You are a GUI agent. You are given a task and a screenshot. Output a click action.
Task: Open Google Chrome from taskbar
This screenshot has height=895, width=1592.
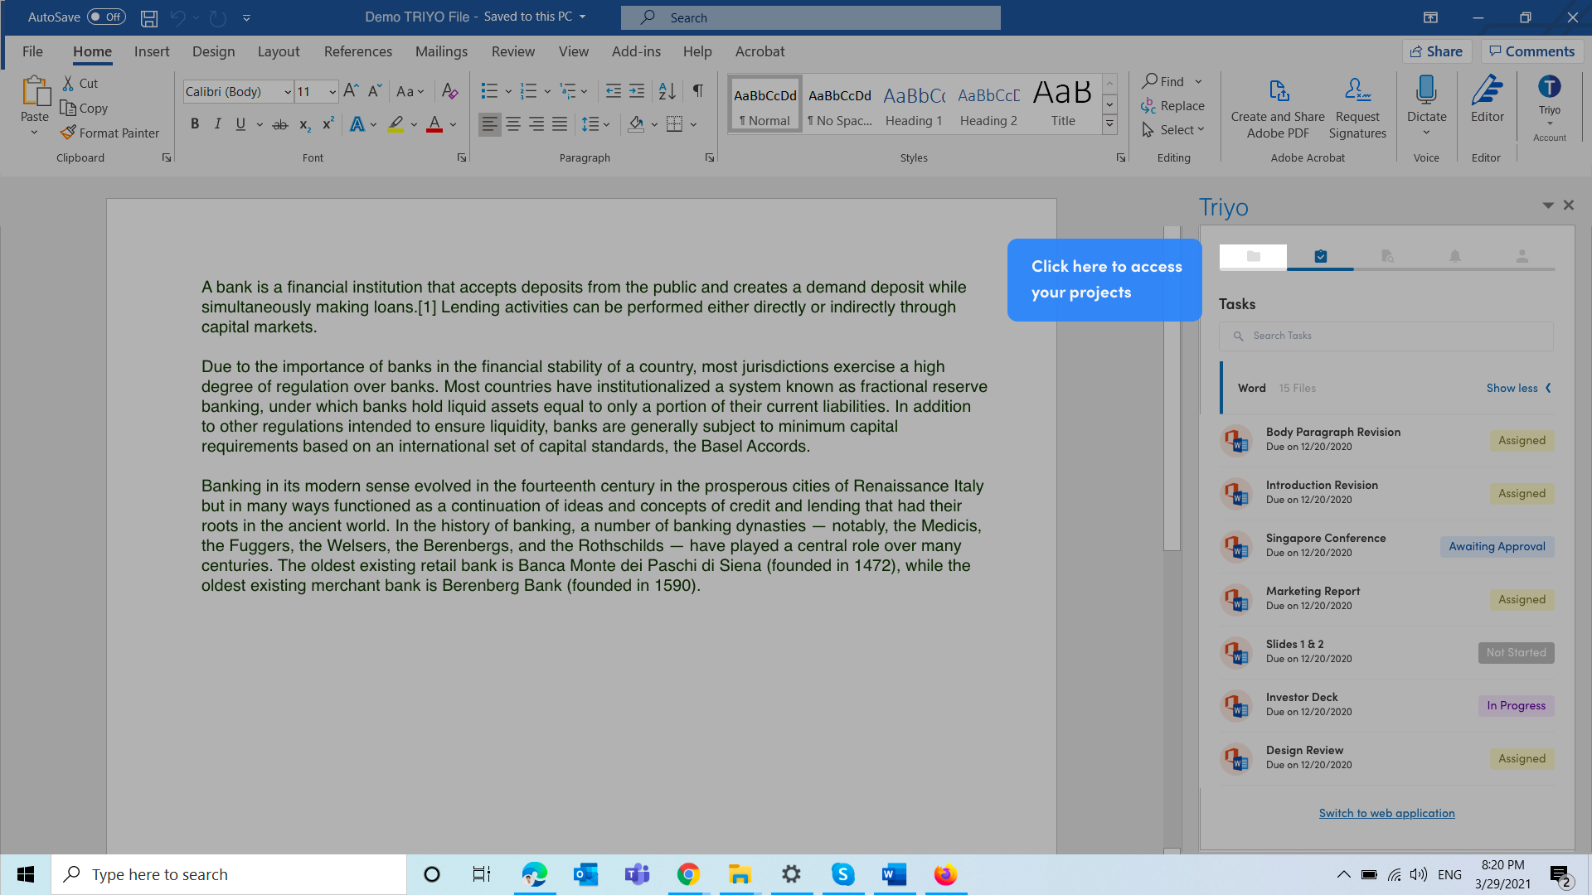(688, 874)
